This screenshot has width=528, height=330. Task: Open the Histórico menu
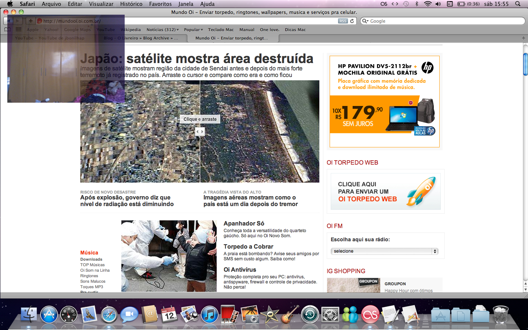(131, 4)
